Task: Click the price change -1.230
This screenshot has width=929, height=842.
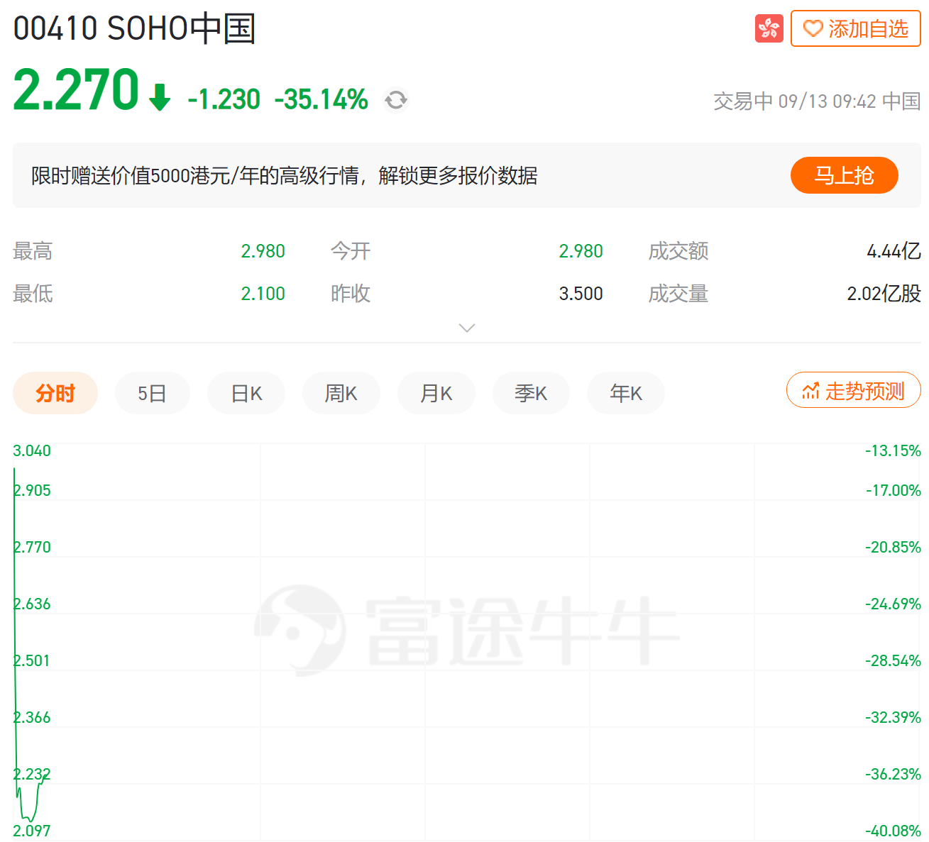Action: [x=224, y=100]
